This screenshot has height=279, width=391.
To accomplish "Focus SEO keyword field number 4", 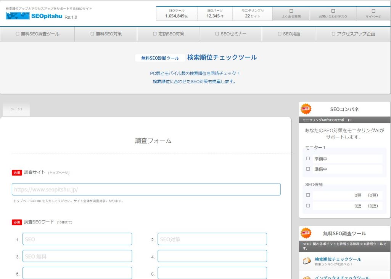I will point(212,256).
